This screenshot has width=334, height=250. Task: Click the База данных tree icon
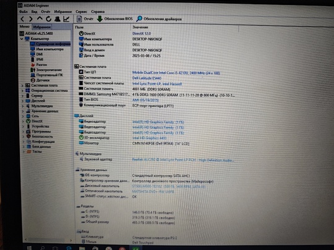(29, 146)
